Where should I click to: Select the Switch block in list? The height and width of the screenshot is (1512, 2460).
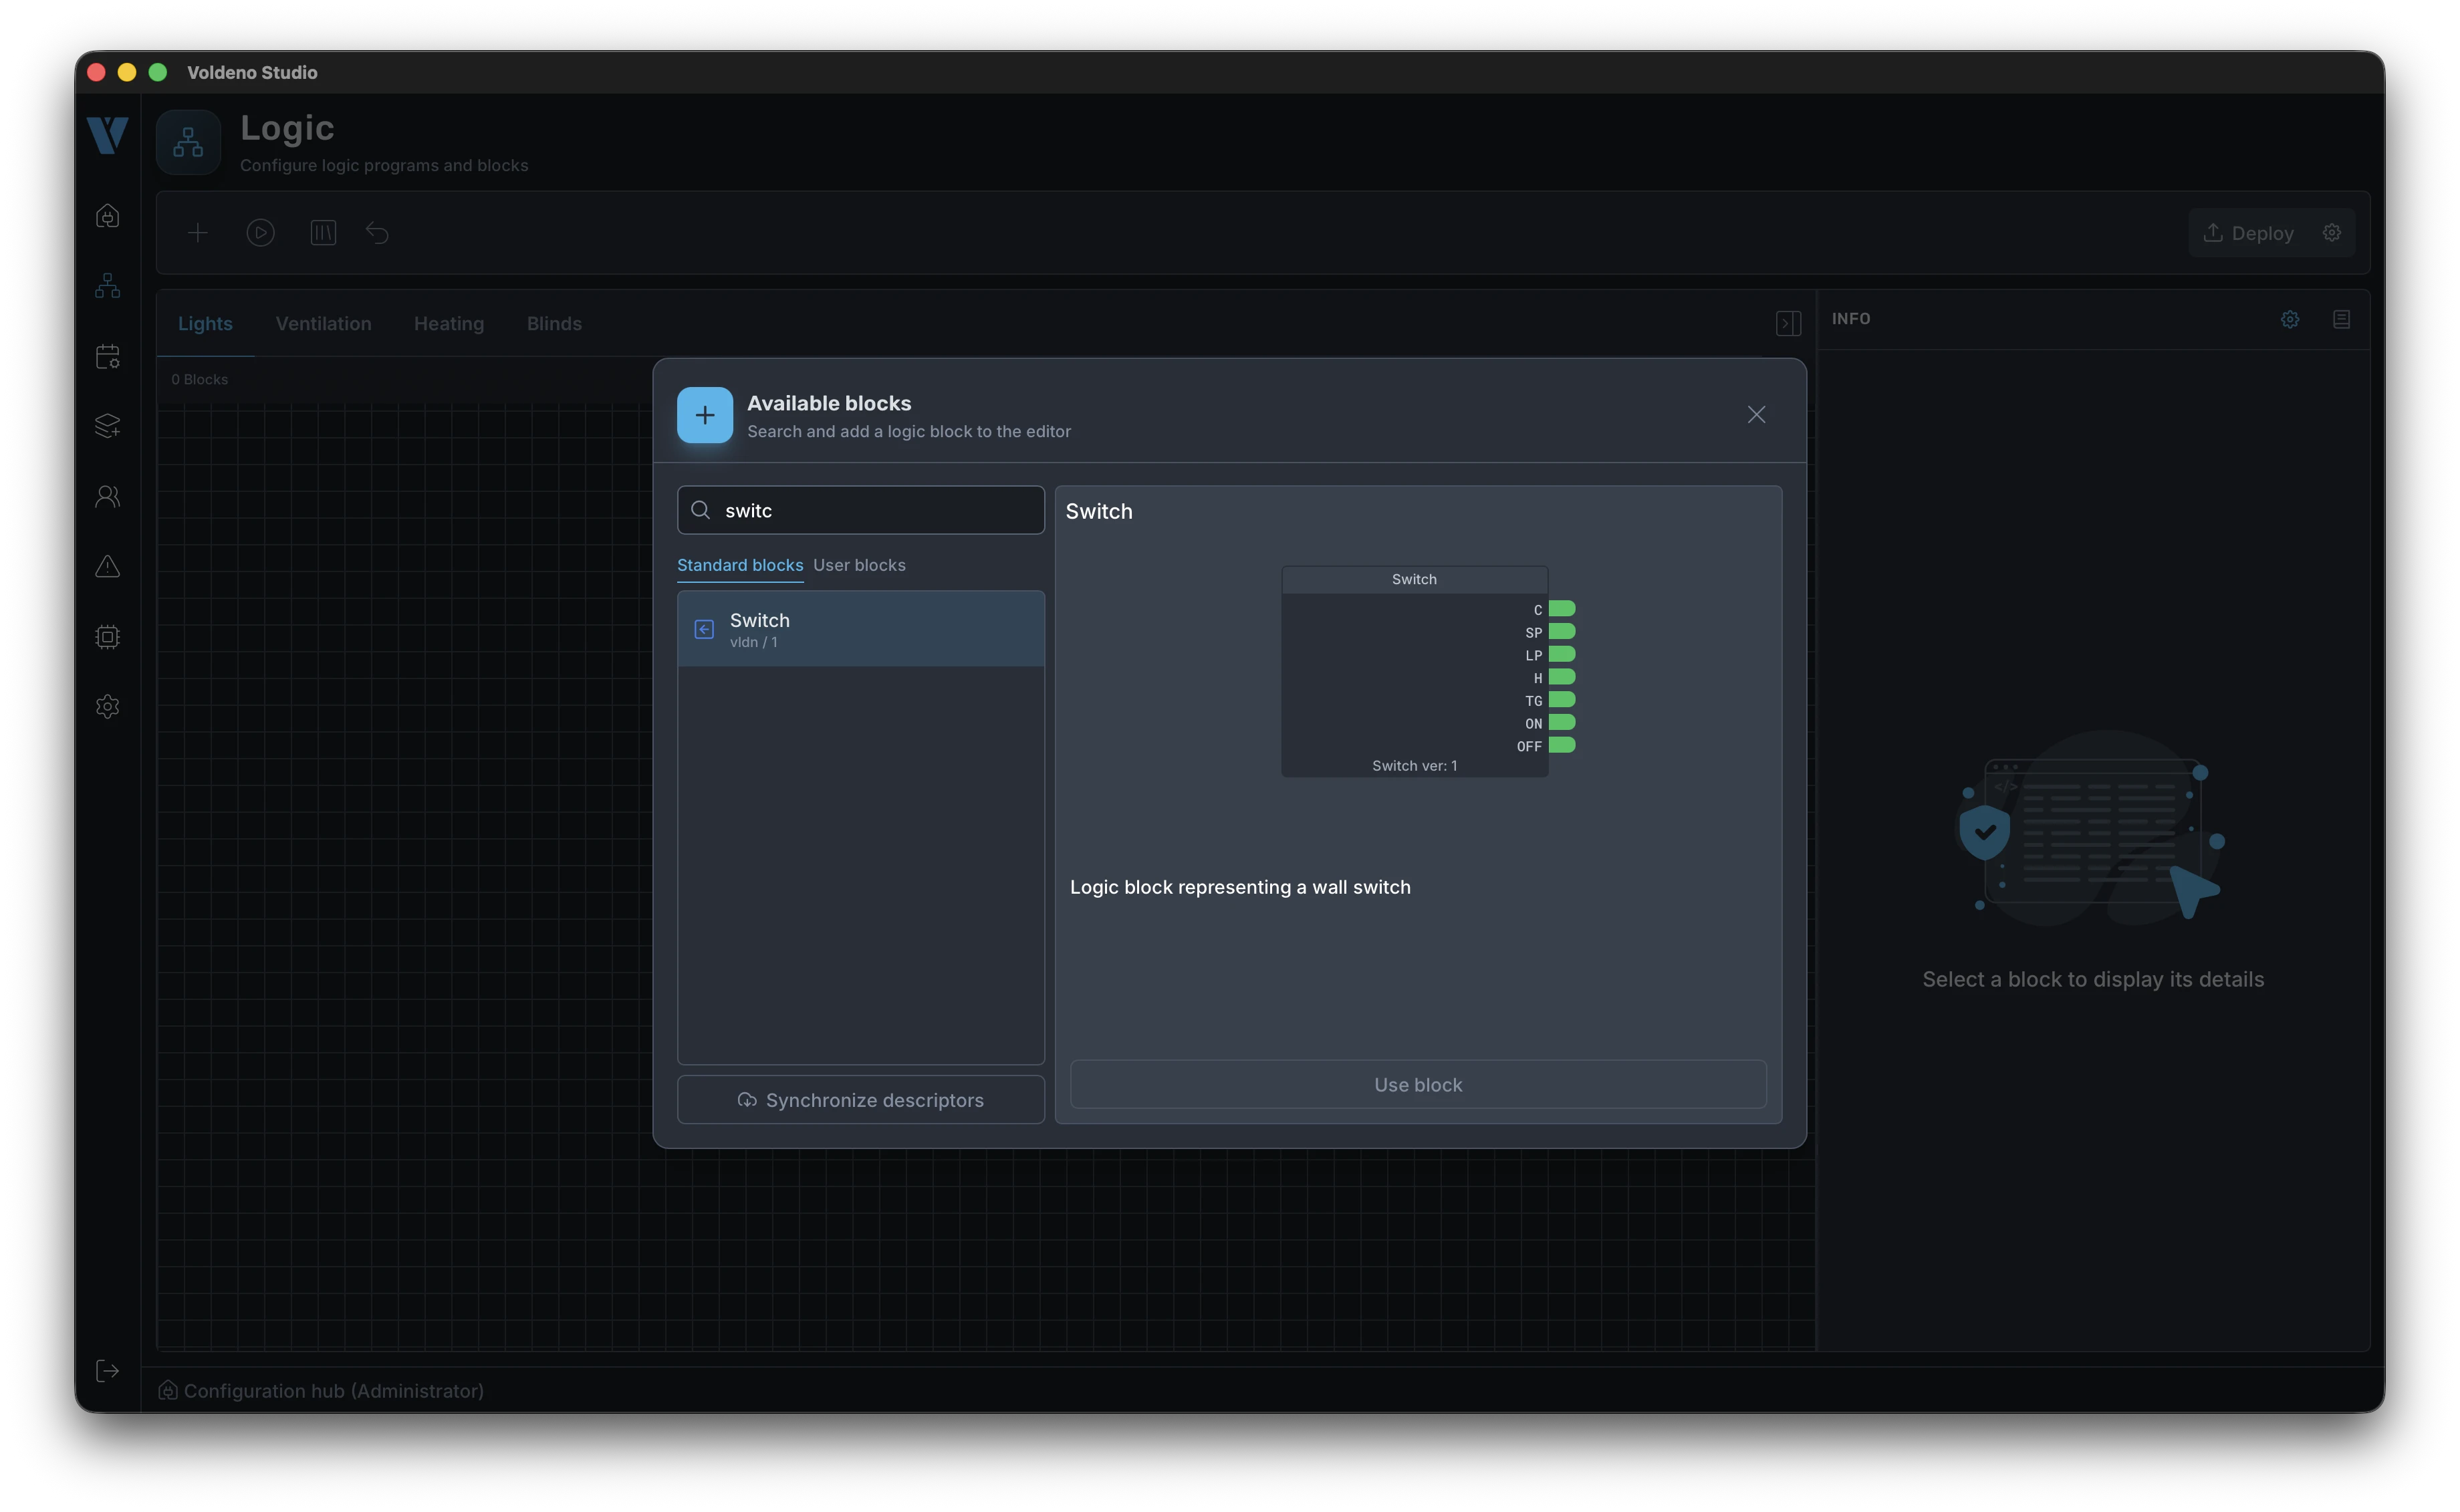(861, 629)
